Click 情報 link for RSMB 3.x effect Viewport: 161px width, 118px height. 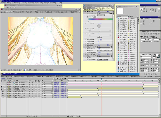coord(108,45)
